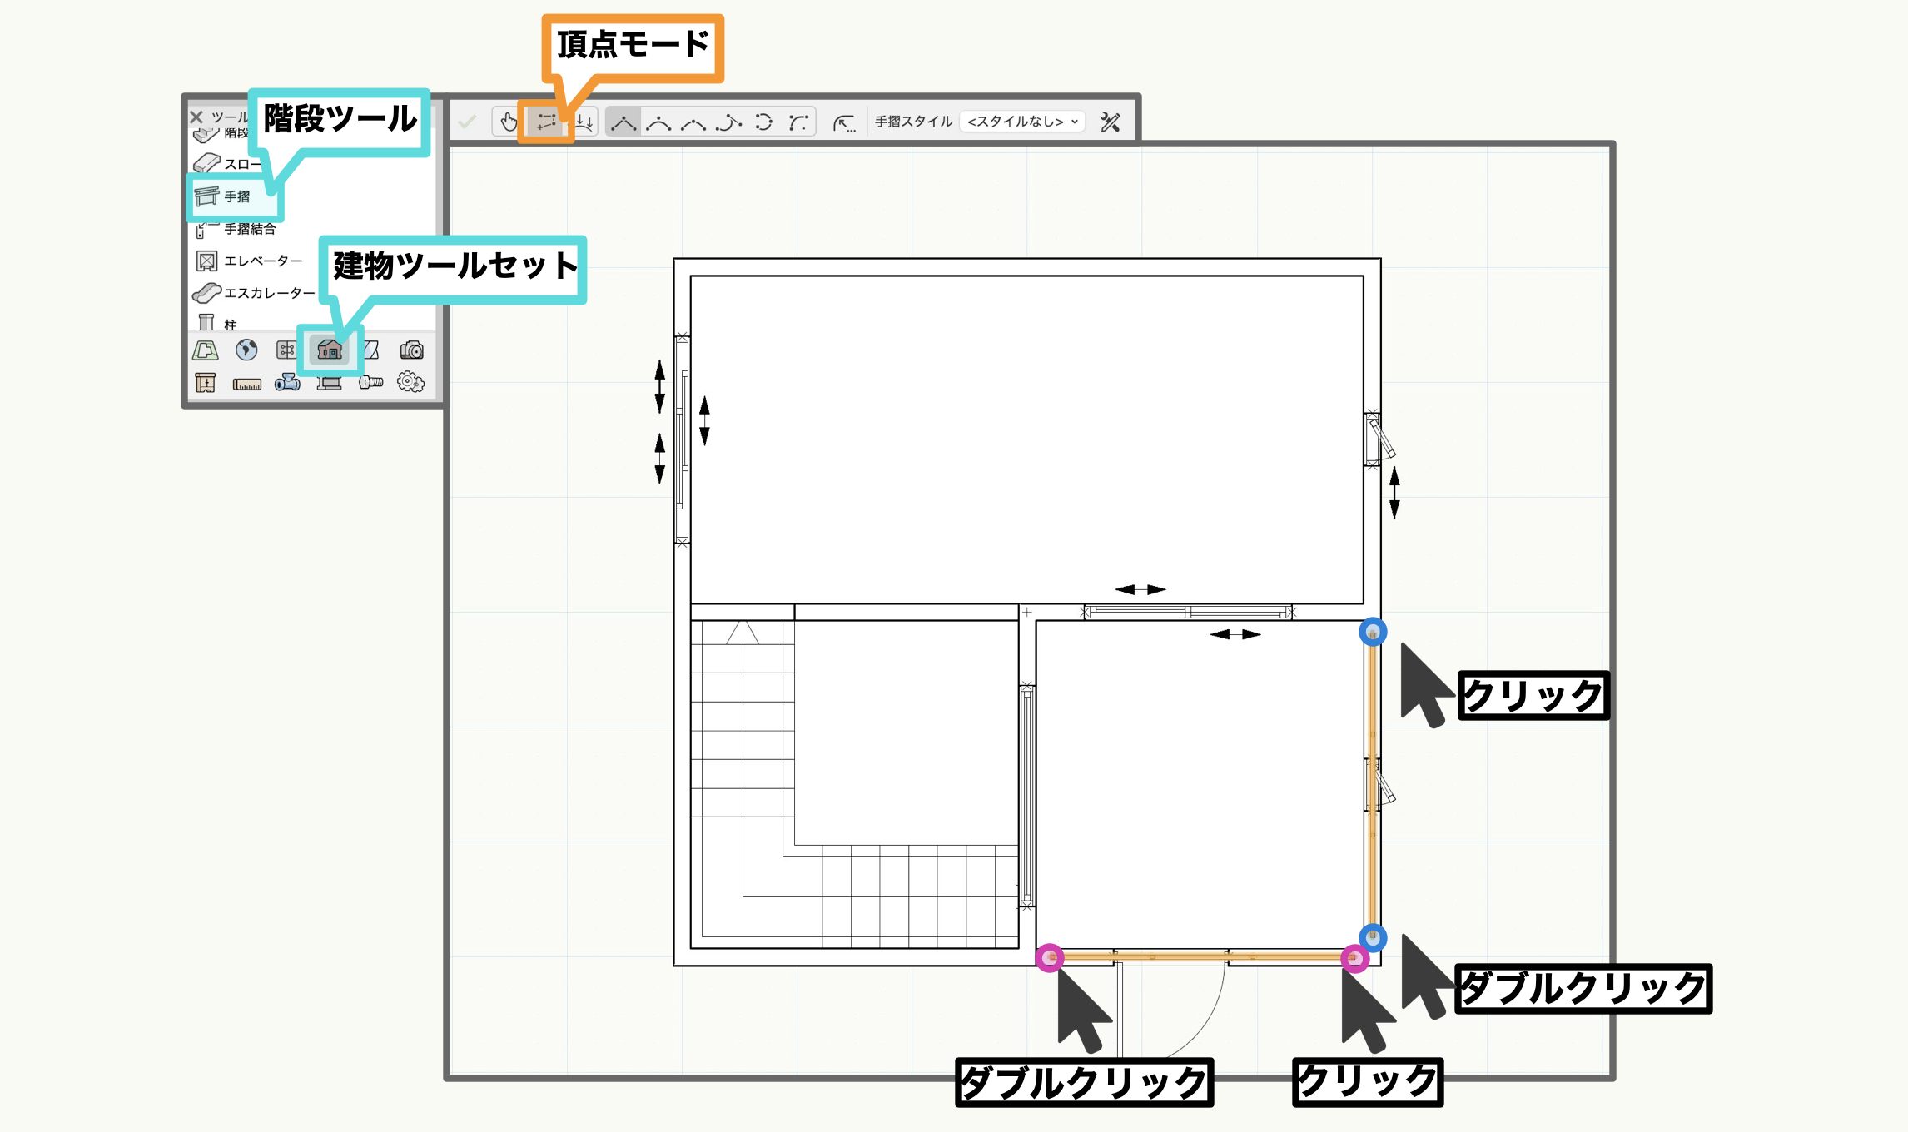Viewport: 1908px width, 1132px height.
Task: Open the camera visualization tool set
Action: click(x=411, y=350)
